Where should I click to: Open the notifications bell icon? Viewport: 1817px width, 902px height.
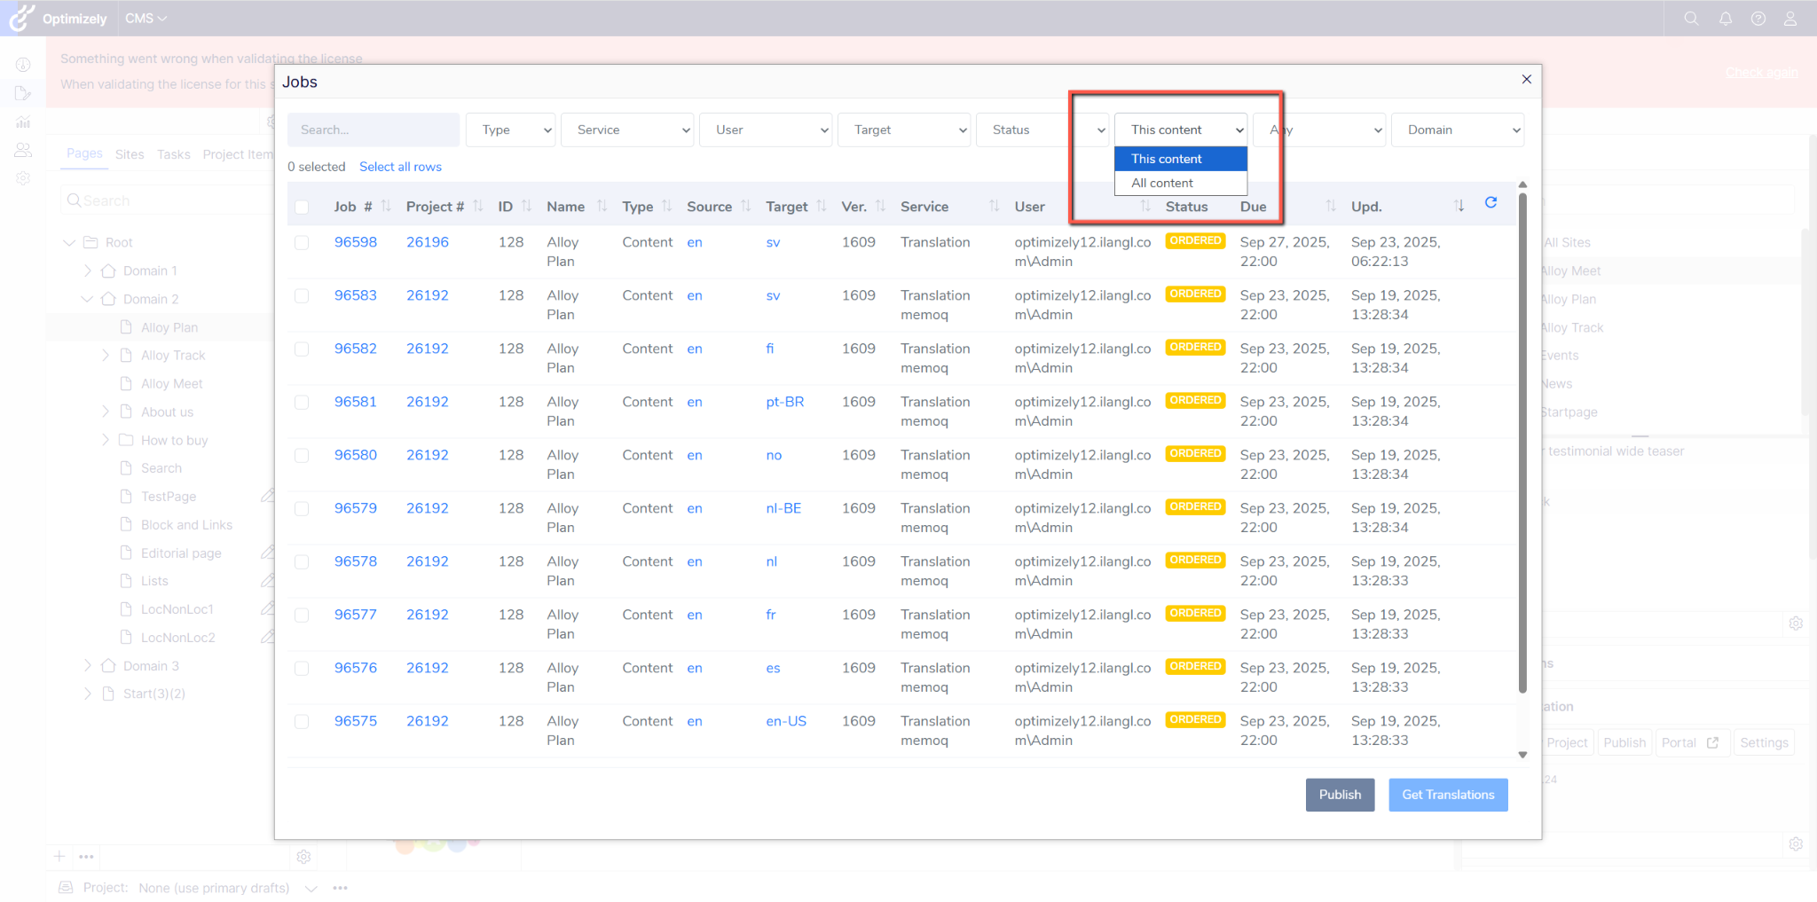click(x=1726, y=19)
